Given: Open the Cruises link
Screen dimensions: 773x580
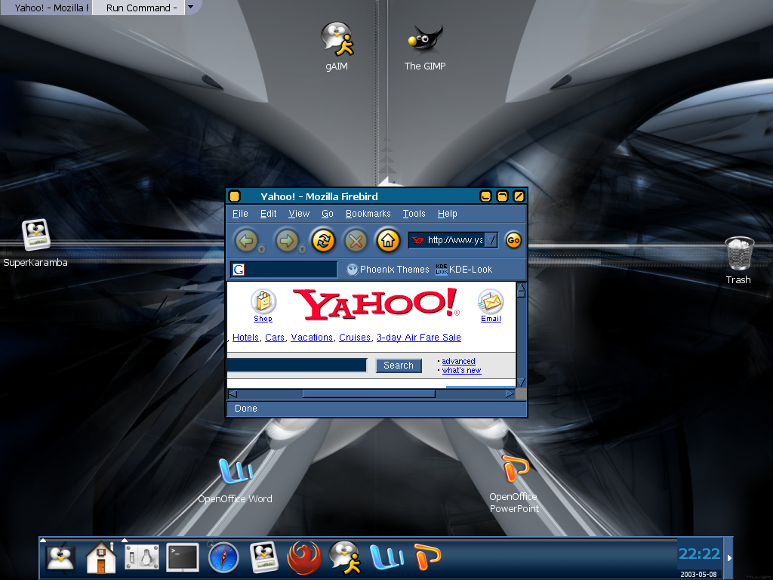Looking at the screenshot, I should tap(355, 338).
